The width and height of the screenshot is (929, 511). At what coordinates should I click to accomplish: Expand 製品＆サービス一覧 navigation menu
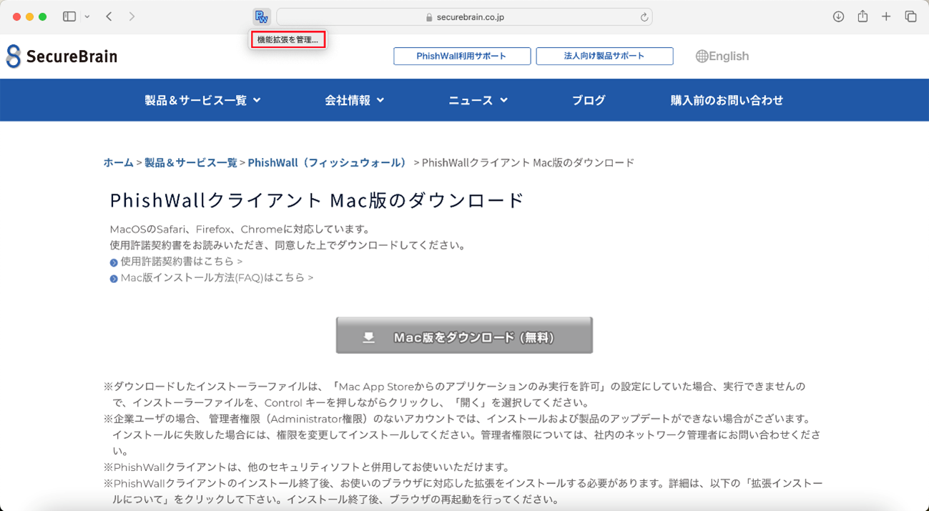pos(202,100)
